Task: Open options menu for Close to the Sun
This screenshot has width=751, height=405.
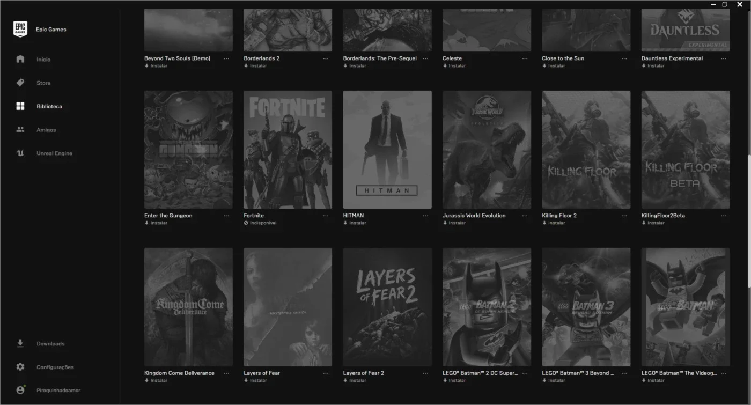Action: click(x=624, y=58)
